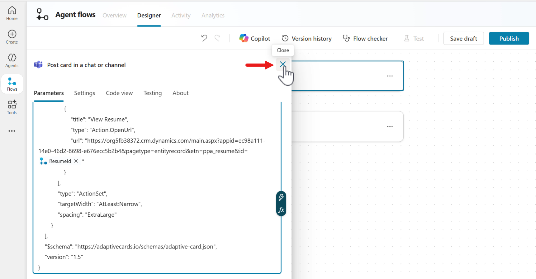Open the fx expression editor
Image resolution: width=536 pixels, height=279 pixels.
(x=281, y=210)
